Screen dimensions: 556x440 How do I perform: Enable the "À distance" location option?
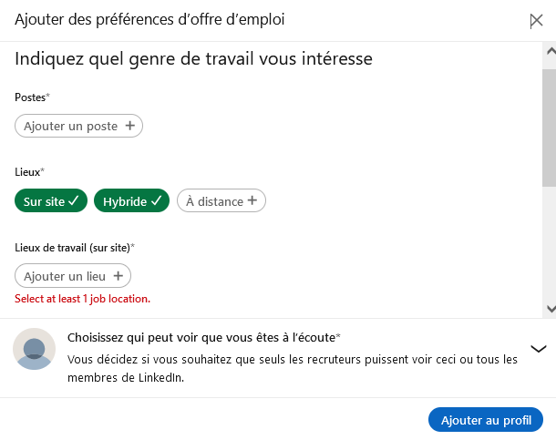[x=221, y=201]
